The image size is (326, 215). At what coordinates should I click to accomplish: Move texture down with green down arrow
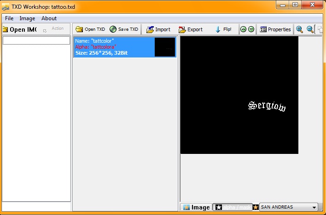[x=251, y=29]
